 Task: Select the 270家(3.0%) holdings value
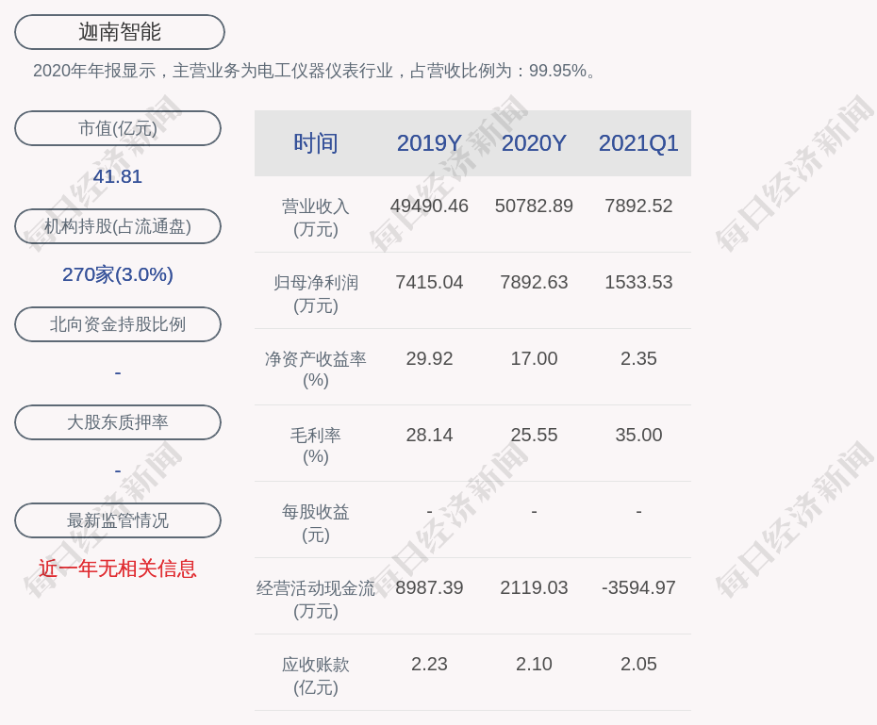pos(118,274)
